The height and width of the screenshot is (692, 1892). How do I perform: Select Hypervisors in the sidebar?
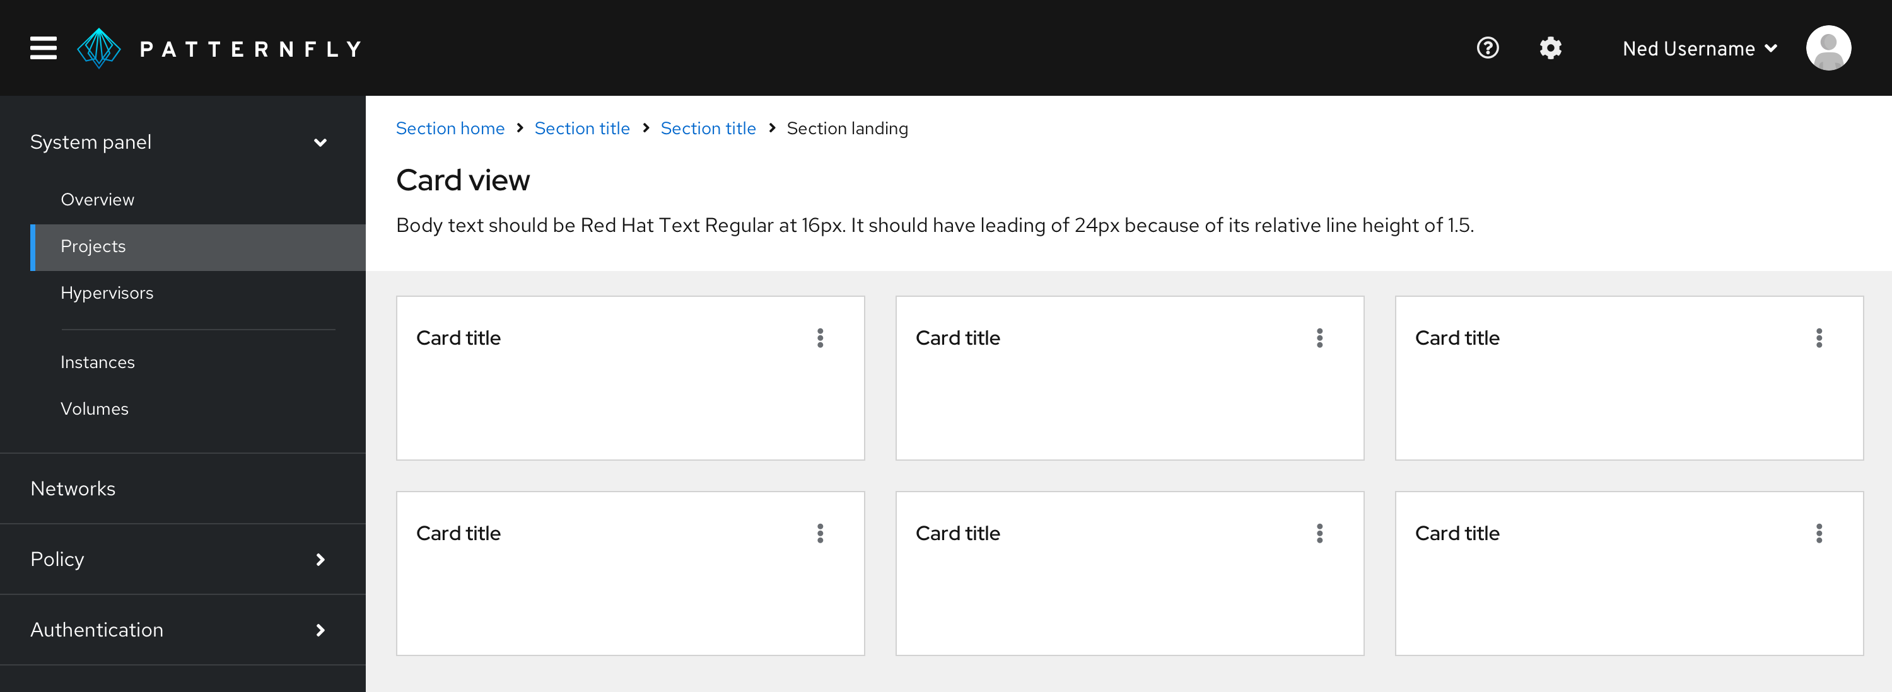pyautogui.click(x=107, y=292)
